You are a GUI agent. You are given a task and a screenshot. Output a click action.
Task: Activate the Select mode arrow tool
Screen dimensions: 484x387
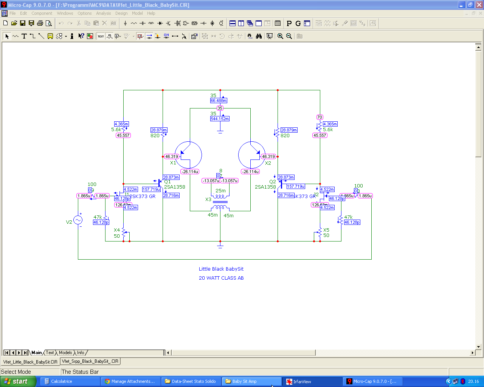(7, 36)
